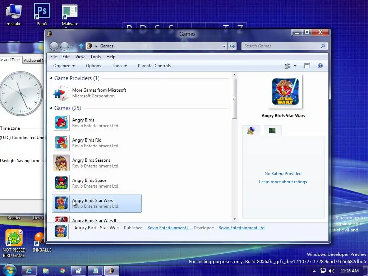Launch Internet Explorer from taskbar
This screenshot has height=276, width=368.
[29, 271]
